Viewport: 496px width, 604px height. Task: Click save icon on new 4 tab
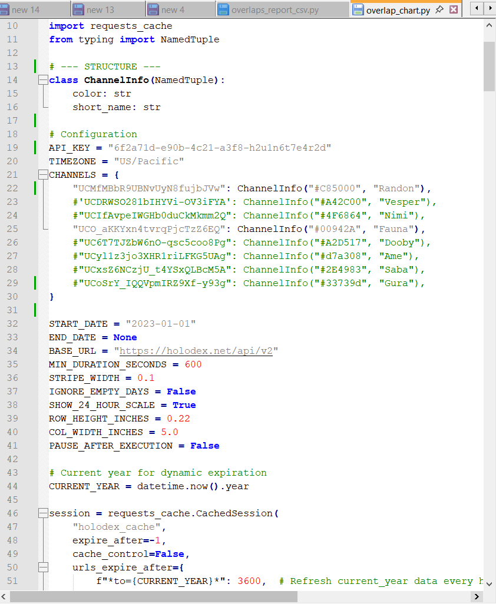pyautogui.click(x=153, y=9)
